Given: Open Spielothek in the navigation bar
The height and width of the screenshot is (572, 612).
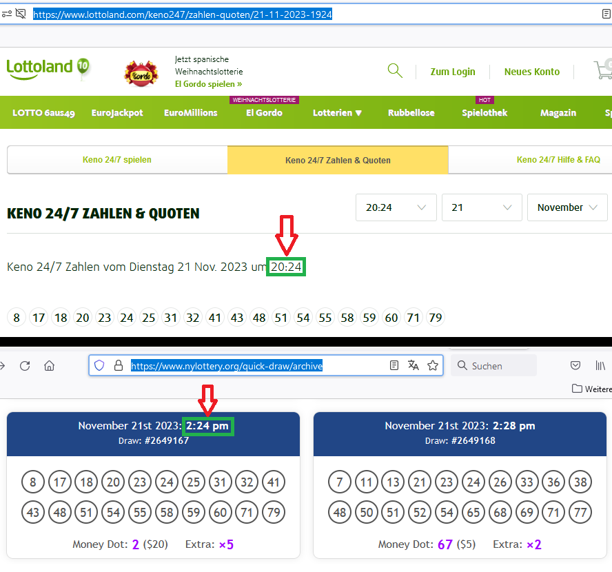Looking at the screenshot, I should [484, 113].
